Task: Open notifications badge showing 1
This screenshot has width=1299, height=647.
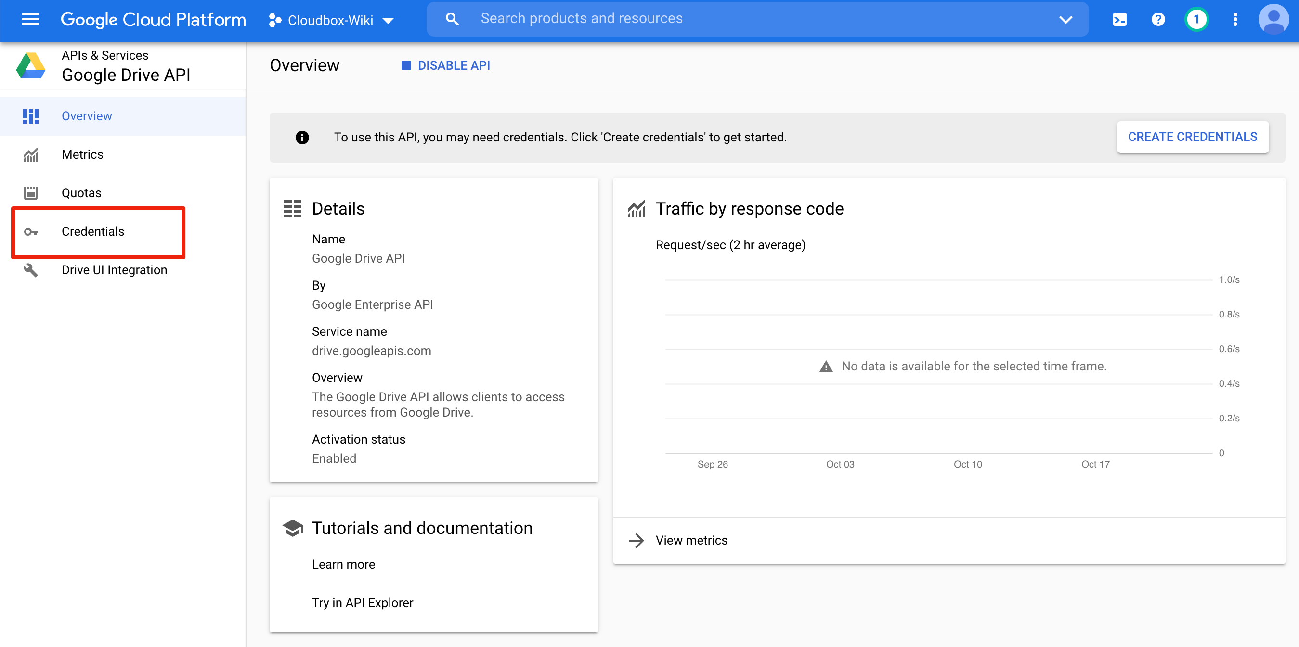Action: (x=1196, y=20)
